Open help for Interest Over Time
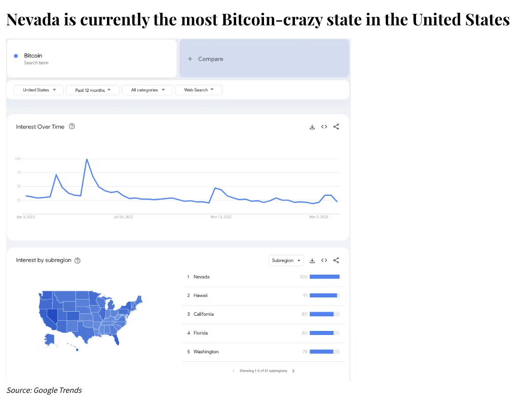The height and width of the screenshot is (402, 521). point(72,127)
